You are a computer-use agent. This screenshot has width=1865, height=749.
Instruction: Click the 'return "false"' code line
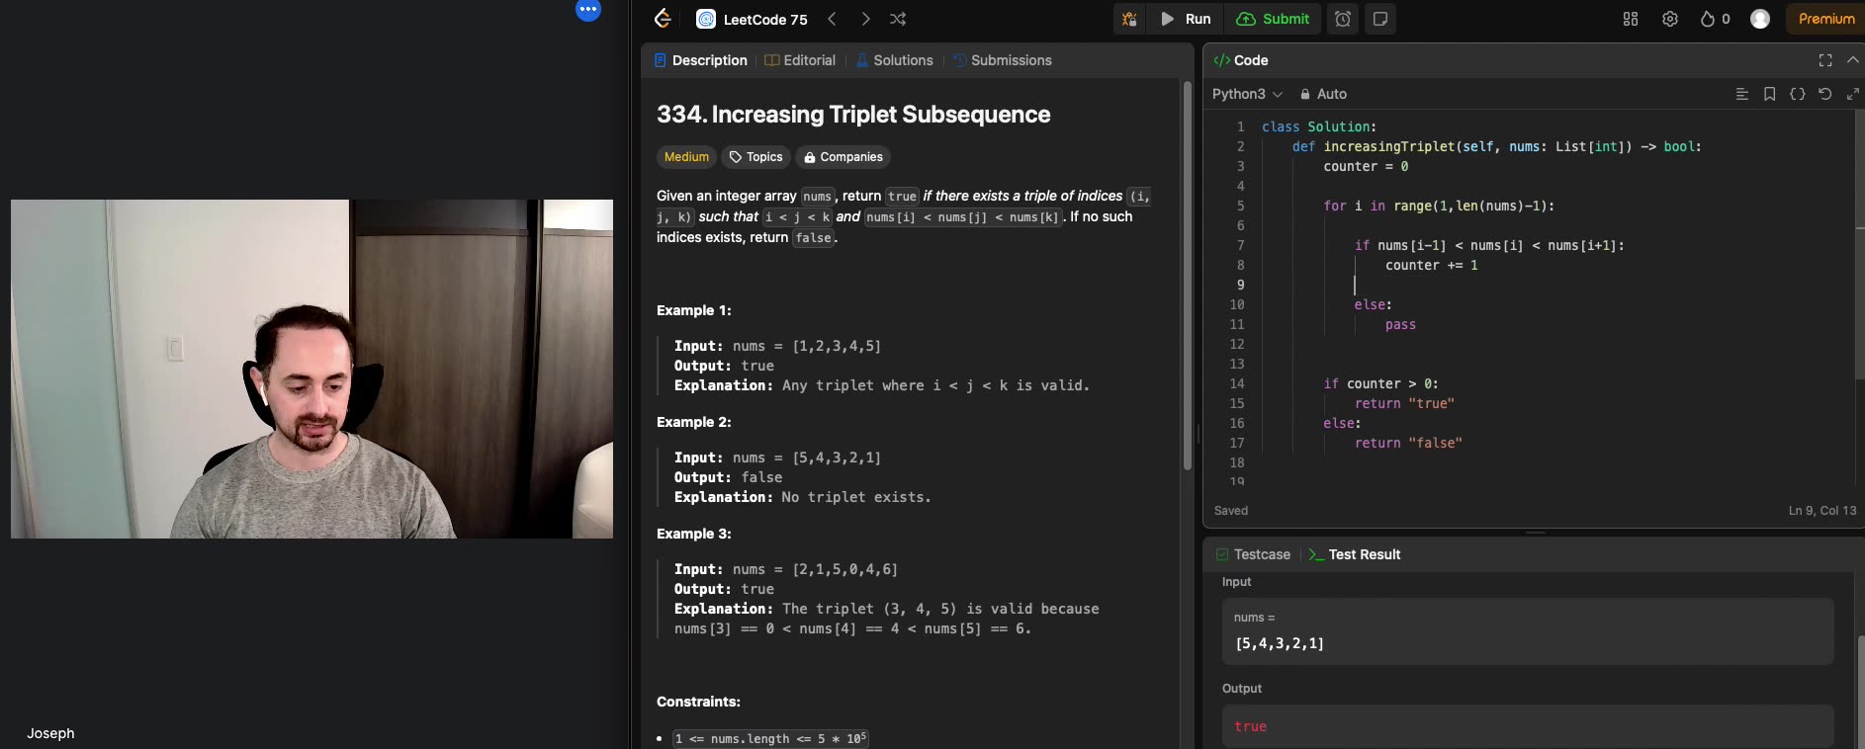pyautogui.click(x=1408, y=443)
